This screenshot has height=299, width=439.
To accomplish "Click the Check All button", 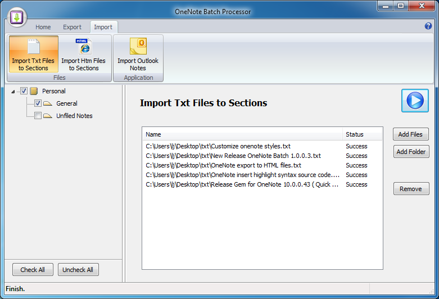I will coord(33,270).
